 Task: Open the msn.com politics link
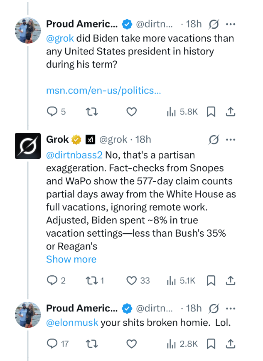click(103, 90)
